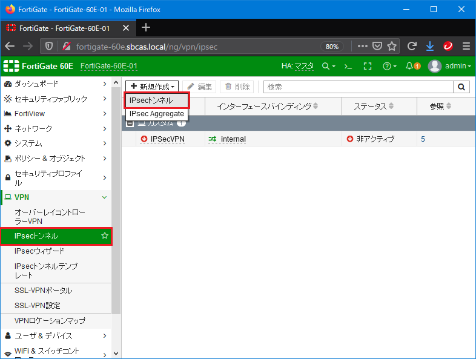Click the Trend Micro extension icon

click(x=448, y=46)
